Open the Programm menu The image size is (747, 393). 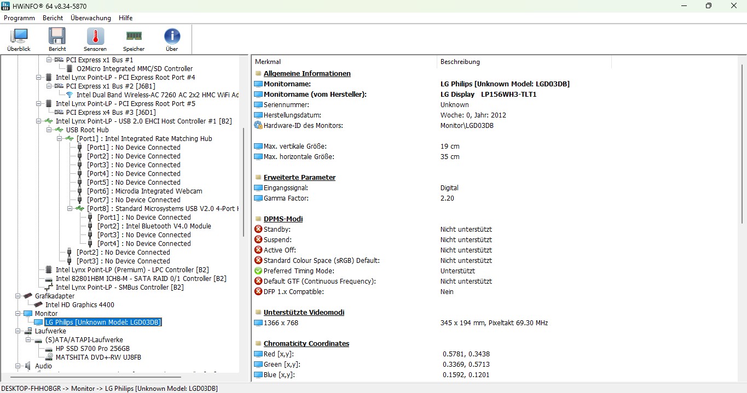click(19, 18)
